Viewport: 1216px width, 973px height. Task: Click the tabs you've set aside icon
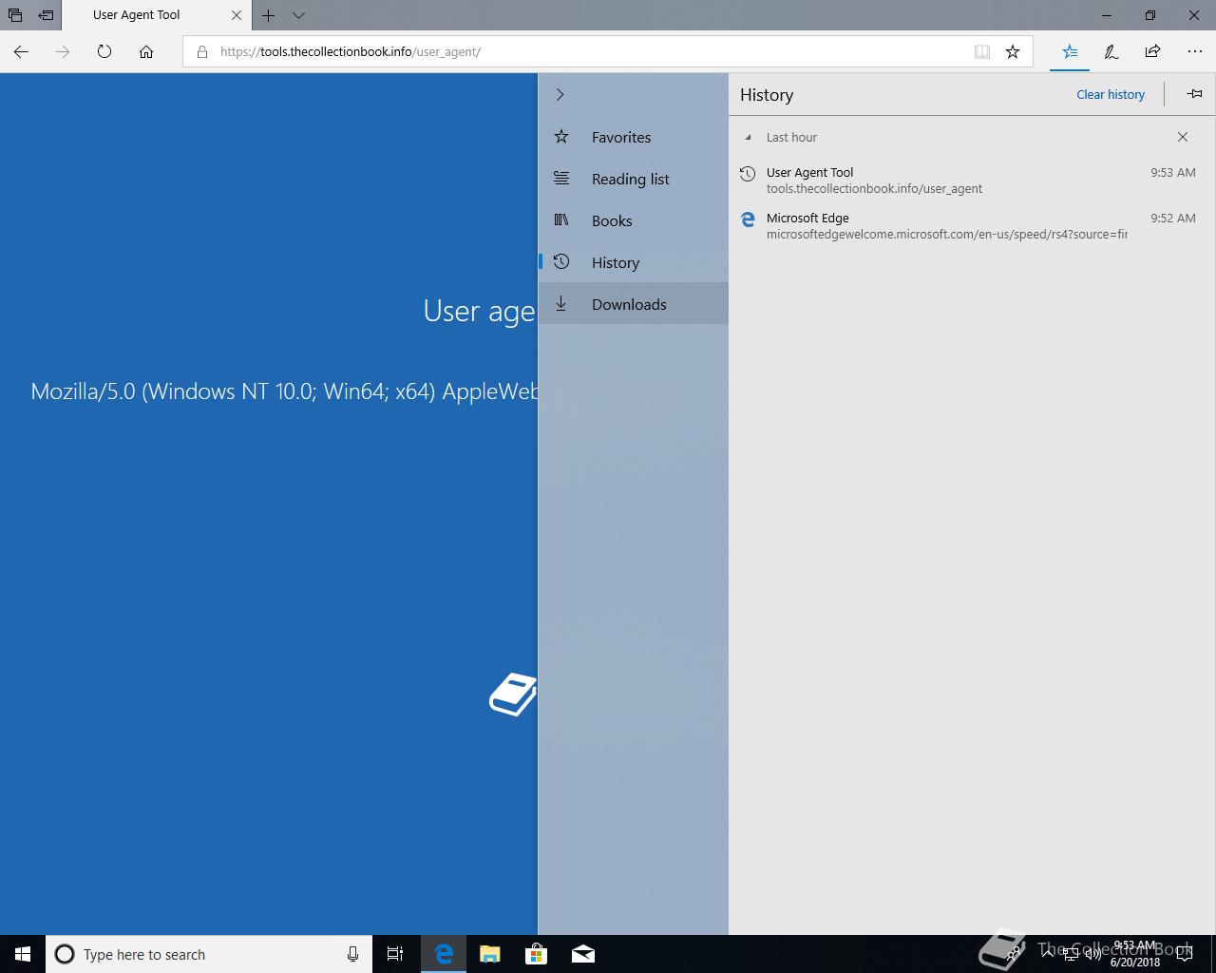click(x=15, y=15)
